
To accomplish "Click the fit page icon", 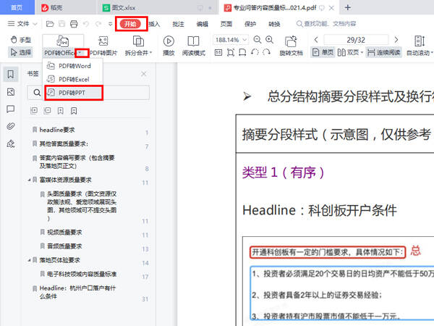I will click(231, 52).
